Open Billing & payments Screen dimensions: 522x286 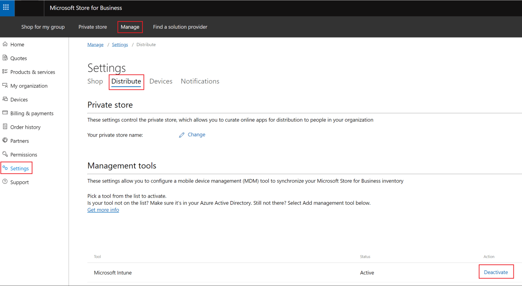tap(5, 113)
